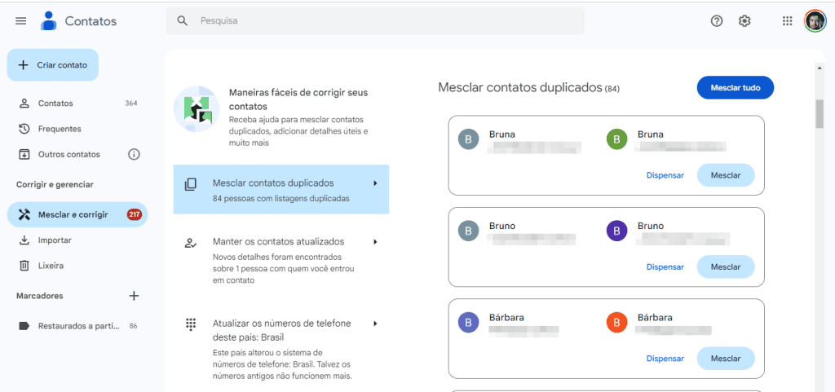Viewport: 835px width, 392px height.
Task: Expand Atualizar os números de telefone arrow
Action: tap(375, 324)
